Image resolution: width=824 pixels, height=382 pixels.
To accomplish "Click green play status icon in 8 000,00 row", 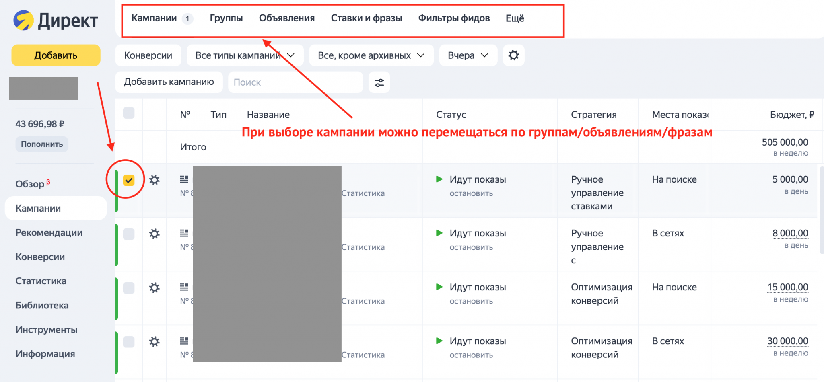I will [439, 233].
